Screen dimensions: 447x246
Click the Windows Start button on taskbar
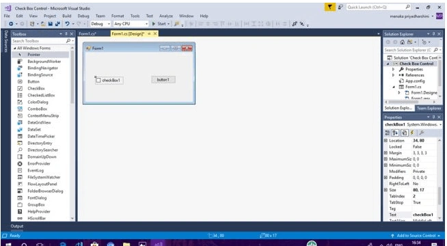pyautogui.click(x=9, y=244)
